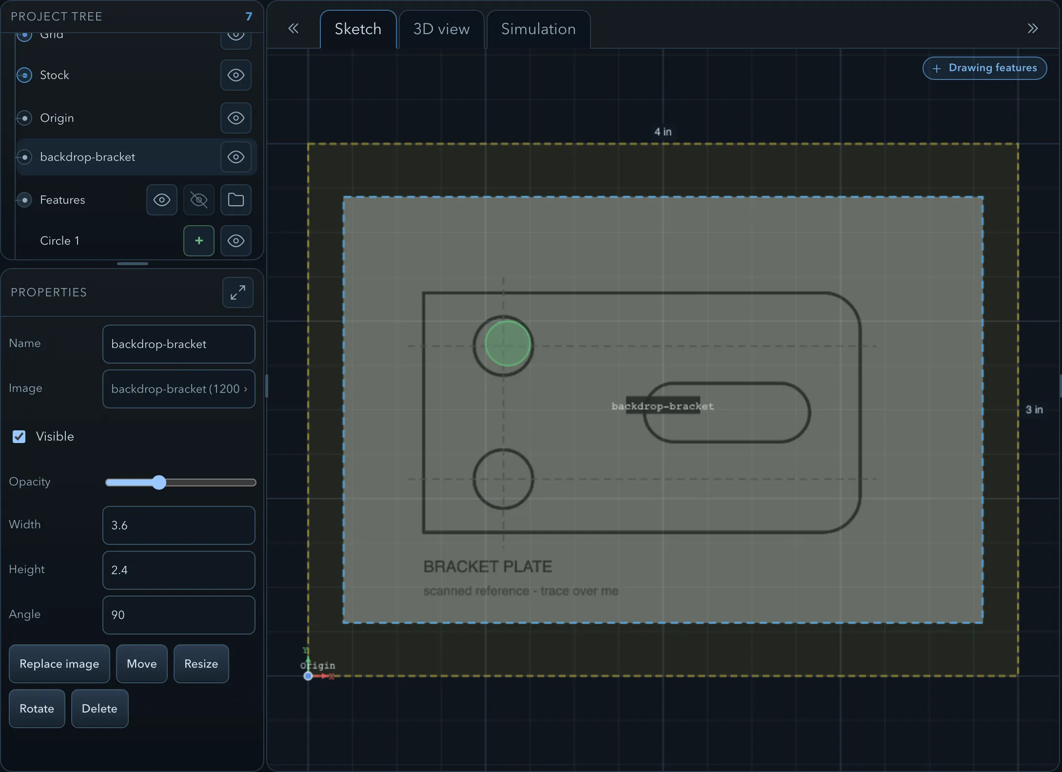Select the Features row label
The width and height of the screenshot is (1062, 772).
pyautogui.click(x=62, y=200)
